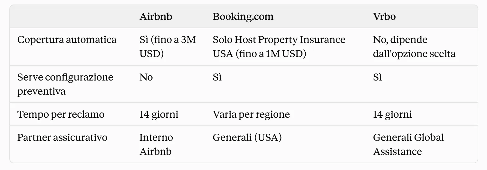487x170 pixels.
Task: Click the Serve configurazione preventiva row label
Action: [65, 84]
